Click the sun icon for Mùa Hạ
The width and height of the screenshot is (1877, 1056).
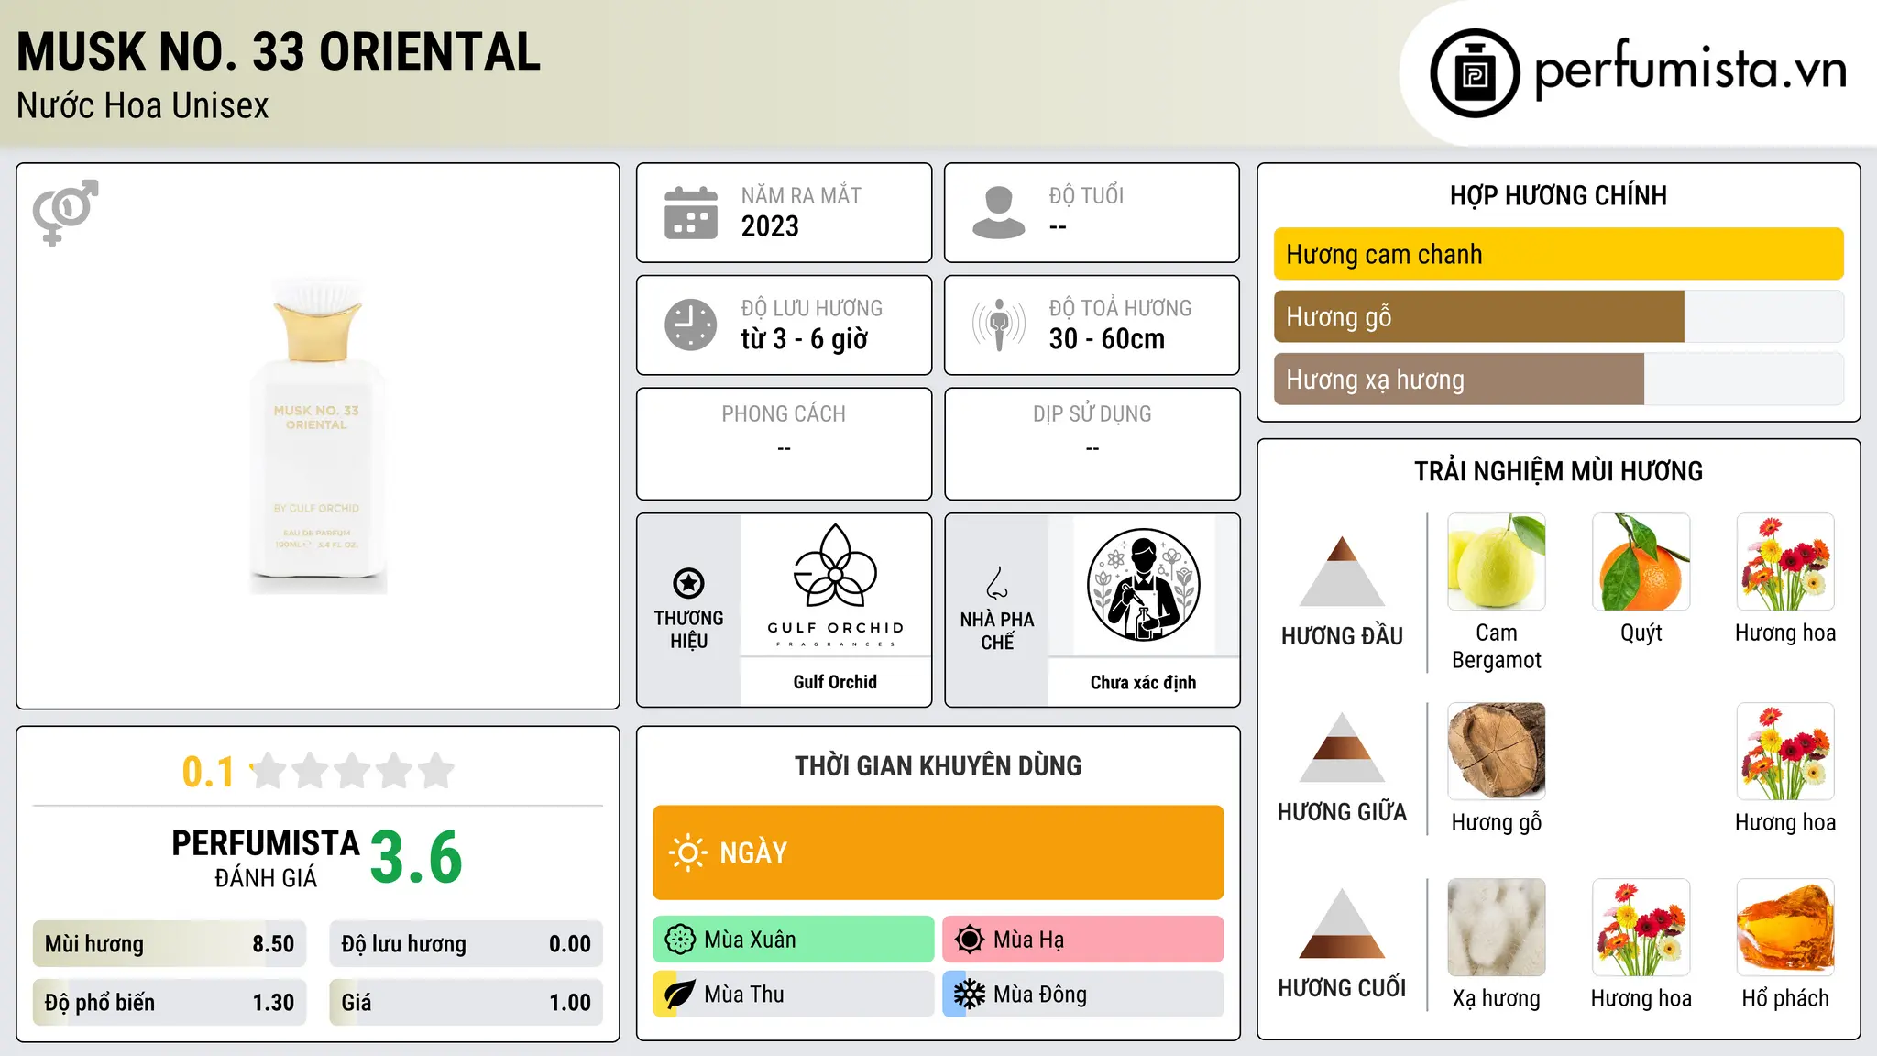tap(970, 940)
